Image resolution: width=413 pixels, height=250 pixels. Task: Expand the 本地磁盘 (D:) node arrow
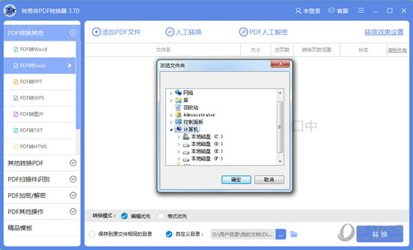[179, 144]
